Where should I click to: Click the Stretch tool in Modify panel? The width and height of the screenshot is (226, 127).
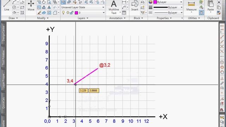[x=49, y=2]
